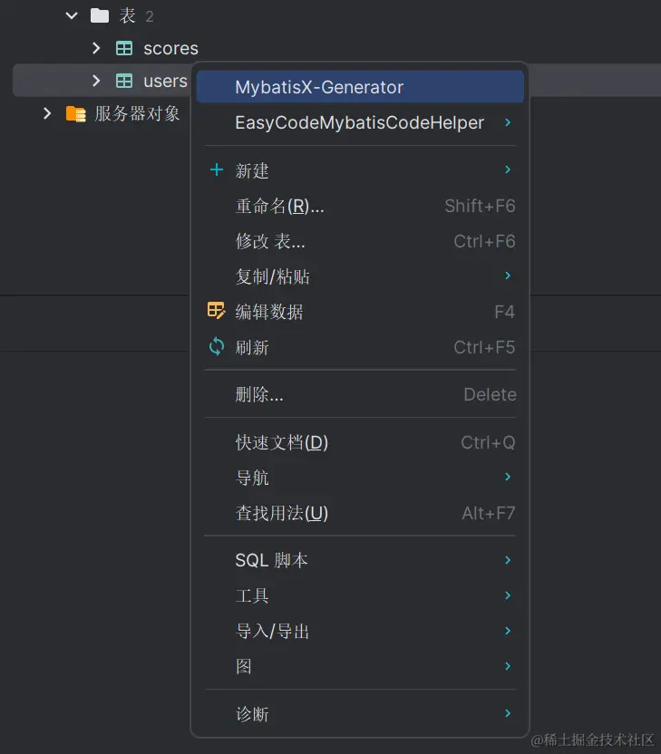Choose 修改 表... menu entry
Screen dimensions: 661x754
tap(360, 241)
